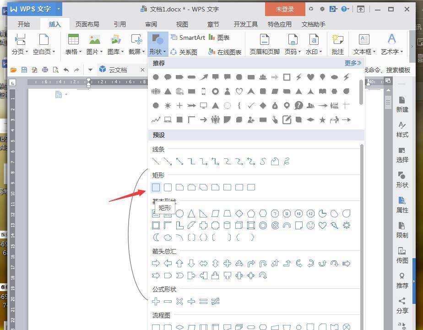The image size is (423, 330).
Task: Open 样式 styles in right sidebar
Action: [x=402, y=130]
